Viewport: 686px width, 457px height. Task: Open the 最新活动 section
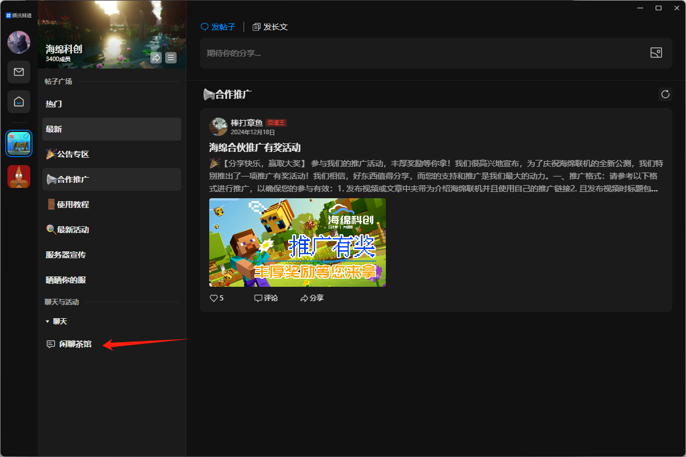(111, 230)
